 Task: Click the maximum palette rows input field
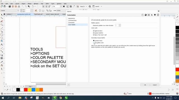point(117,25)
